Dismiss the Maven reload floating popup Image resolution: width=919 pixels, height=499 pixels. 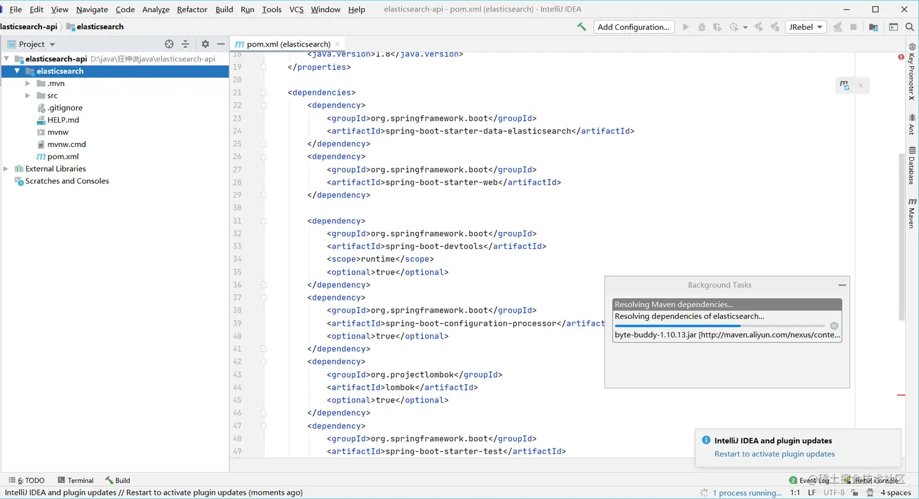[861, 86]
